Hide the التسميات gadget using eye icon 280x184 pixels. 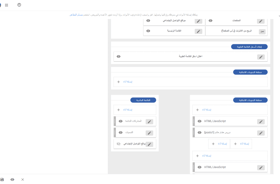click(x=120, y=132)
